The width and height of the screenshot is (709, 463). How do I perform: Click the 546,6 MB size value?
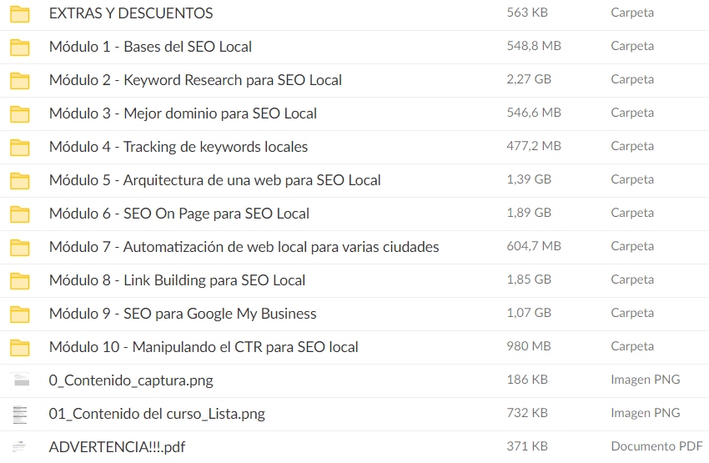pyautogui.click(x=534, y=113)
